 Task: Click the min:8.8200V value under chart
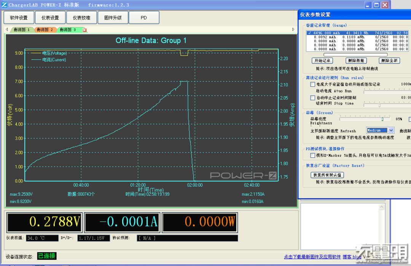(21, 201)
